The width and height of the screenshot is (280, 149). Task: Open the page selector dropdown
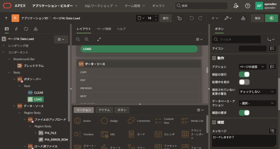pos(141,18)
